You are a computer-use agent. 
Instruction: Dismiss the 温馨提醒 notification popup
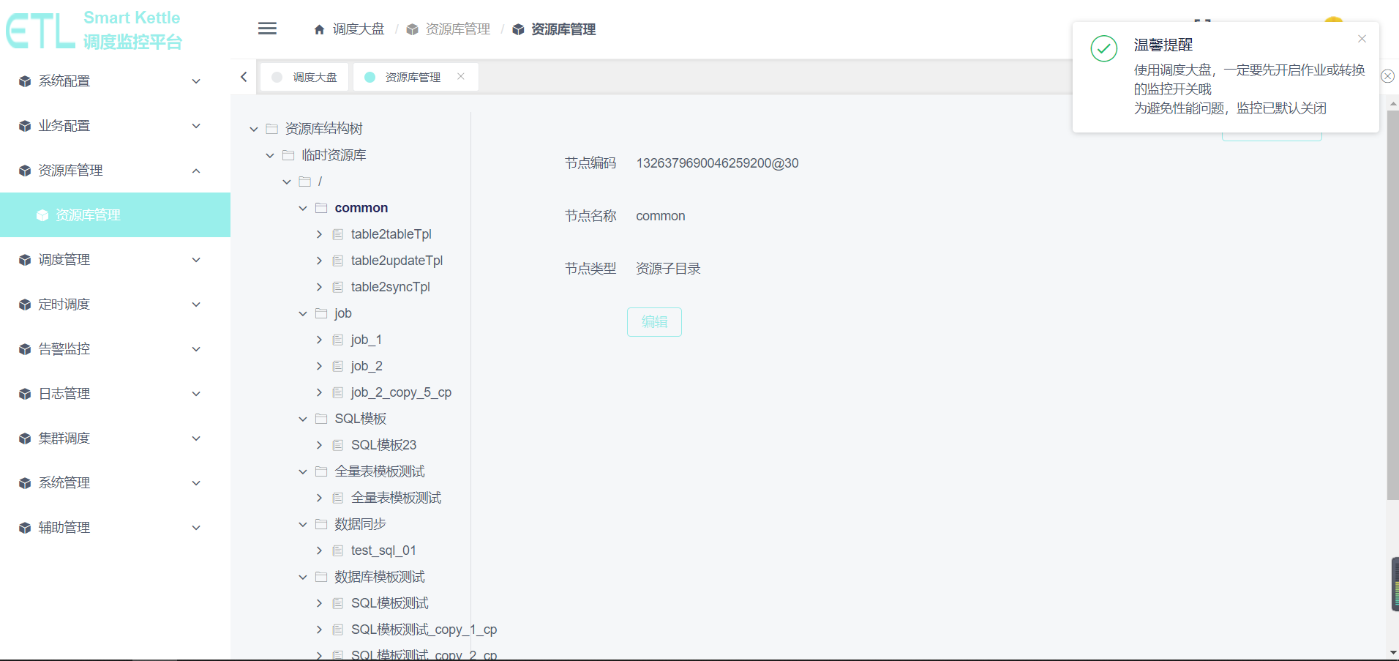(x=1362, y=38)
